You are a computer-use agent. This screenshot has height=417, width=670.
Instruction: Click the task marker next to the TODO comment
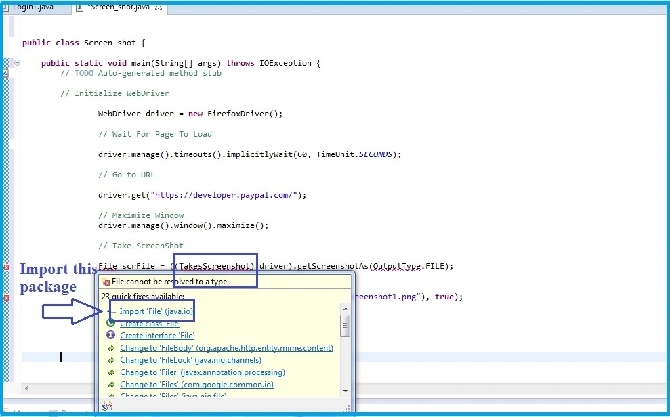[x=5, y=73]
